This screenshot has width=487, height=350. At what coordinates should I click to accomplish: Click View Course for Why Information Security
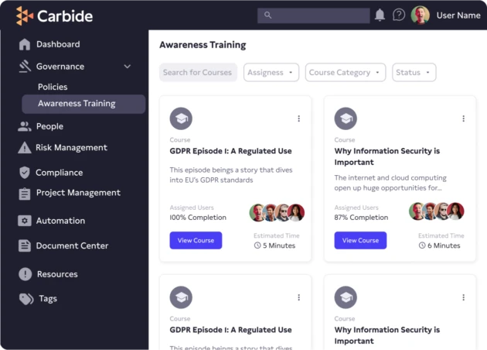pyautogui.click(x=360, y=240)
